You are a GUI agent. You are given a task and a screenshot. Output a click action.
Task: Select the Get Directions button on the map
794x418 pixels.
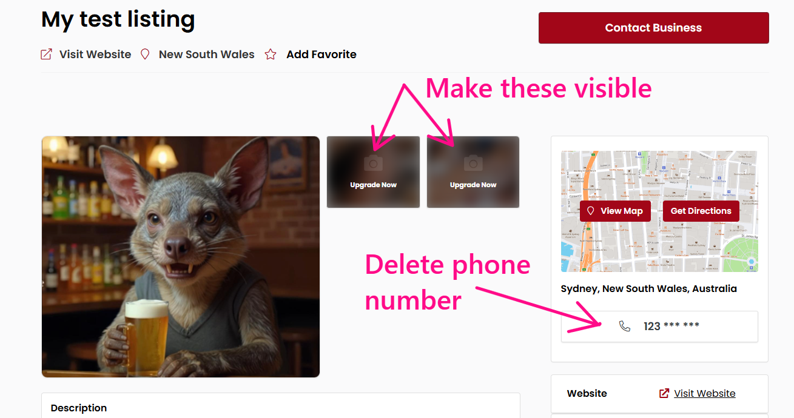pos(701,211)
